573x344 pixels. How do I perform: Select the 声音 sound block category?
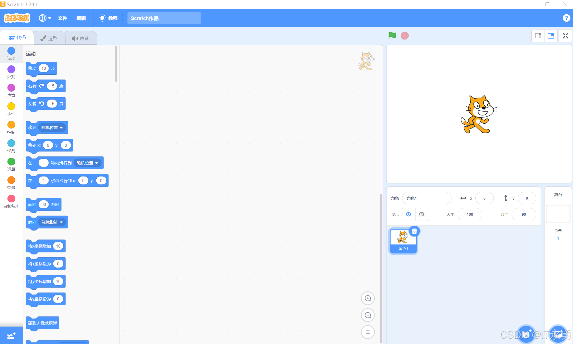point(11,91)
